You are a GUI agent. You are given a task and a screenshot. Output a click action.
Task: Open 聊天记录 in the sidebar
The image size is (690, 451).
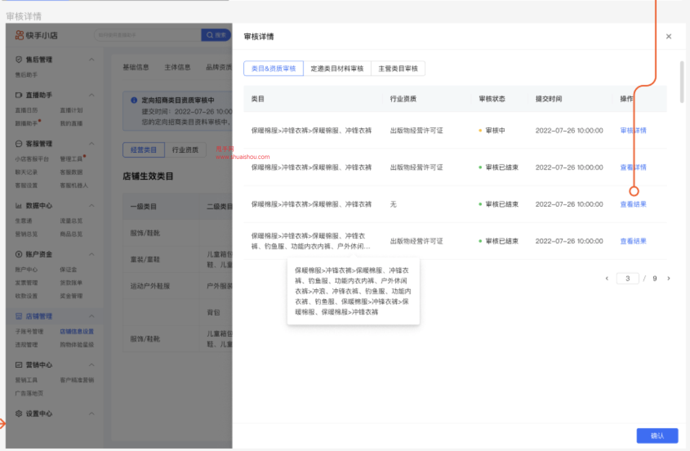pos(26,172)
